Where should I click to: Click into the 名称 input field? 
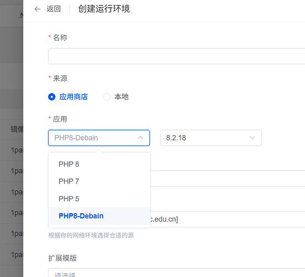[176, 56]
